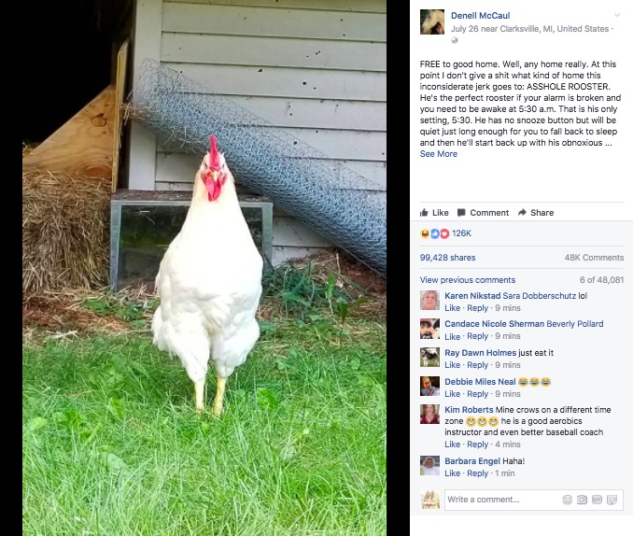Click Reply under Ray Dawn Holmes' comment
Image resolution: width=633 pixels, height=536 pixels.
click(478, 365)
